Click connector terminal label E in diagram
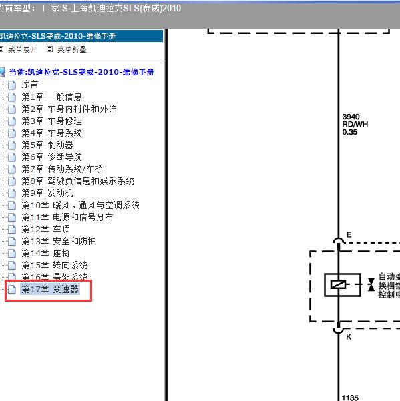The width and height of the screenshot is (400, 401). 349,234
